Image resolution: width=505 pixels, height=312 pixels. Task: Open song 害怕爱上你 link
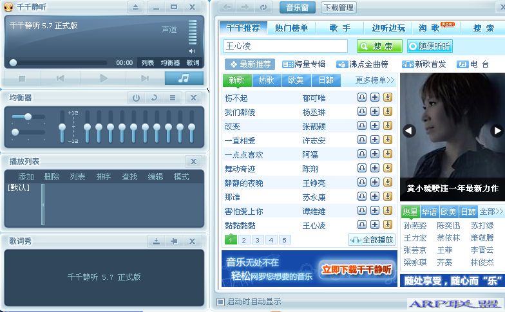(243, 211)
